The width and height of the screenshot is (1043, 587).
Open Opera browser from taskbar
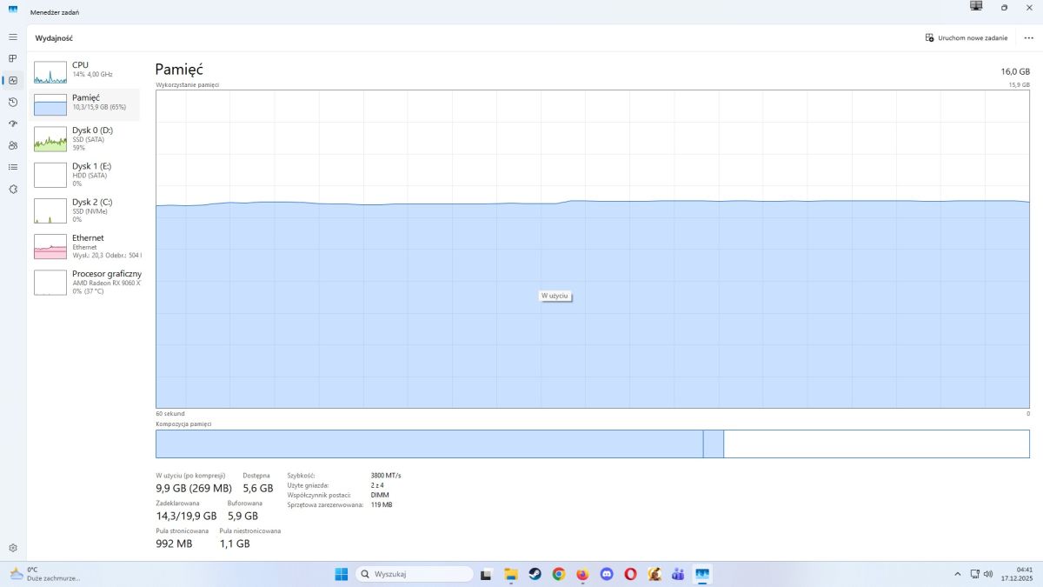[630, 574]
